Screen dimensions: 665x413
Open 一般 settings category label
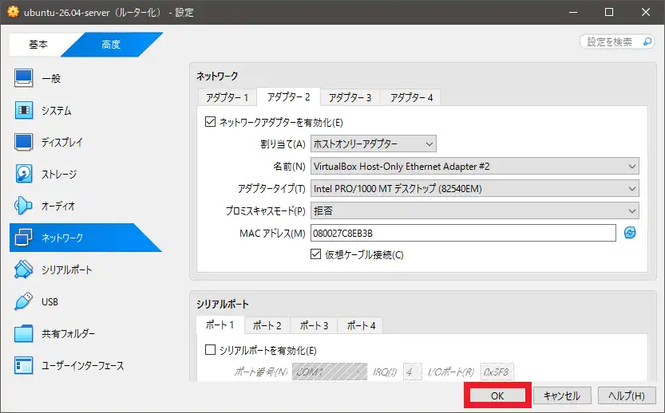(x=51, y=78)
